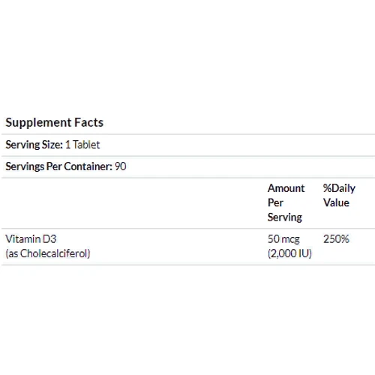This screenshot has width=375, height=375.
Task: Click the word Facts in heading
Action: coord(89,122)
